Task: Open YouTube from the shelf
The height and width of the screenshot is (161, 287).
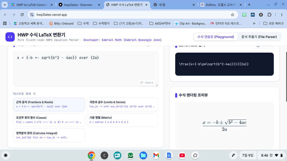Action: tap(182, 155)
